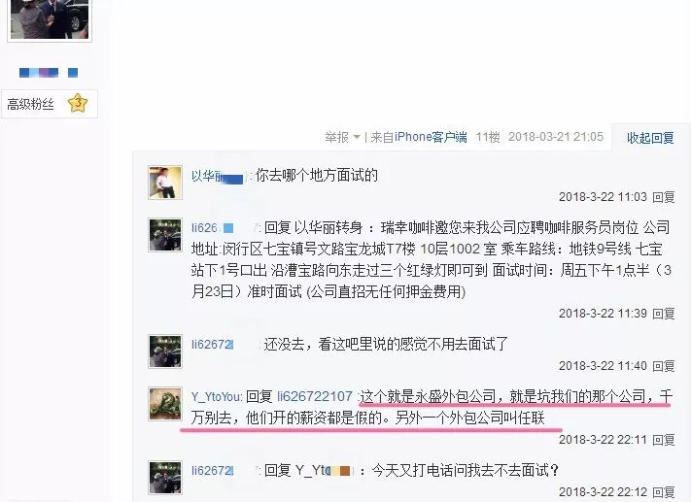This screenshot has height=502, width=691.
Task: Open the 来自iPhone客户端 link
Action: click(x=419, y=137)
